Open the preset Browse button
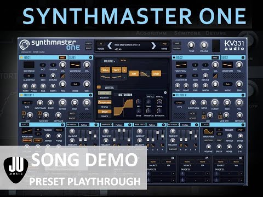Screen dimensions: 263x197 177,48
